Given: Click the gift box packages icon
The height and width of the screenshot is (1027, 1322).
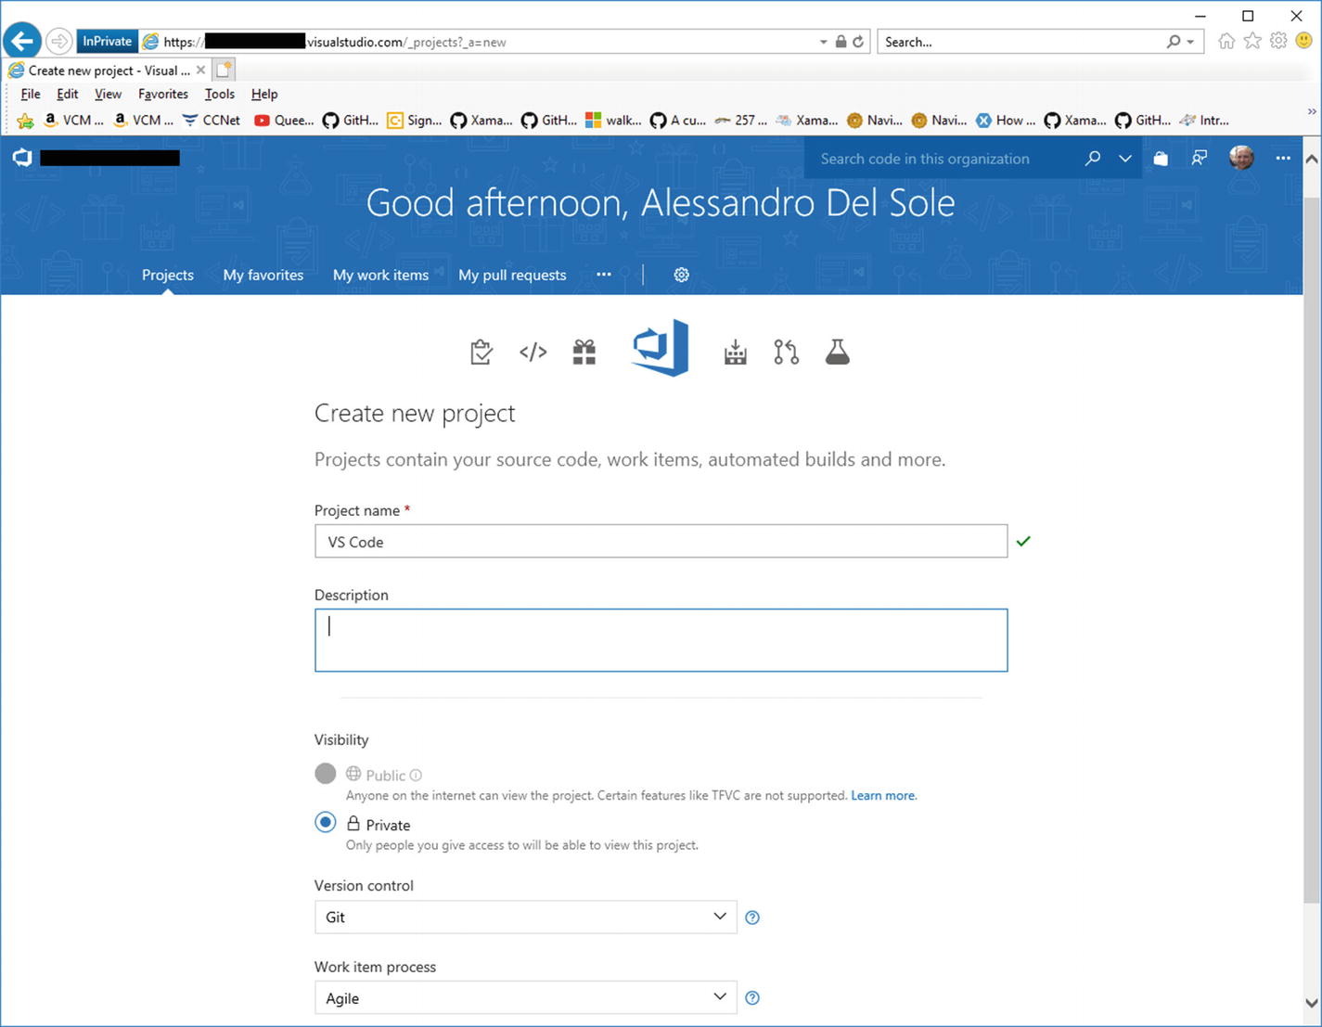Looking at the screenshot, I should [584, 353].
